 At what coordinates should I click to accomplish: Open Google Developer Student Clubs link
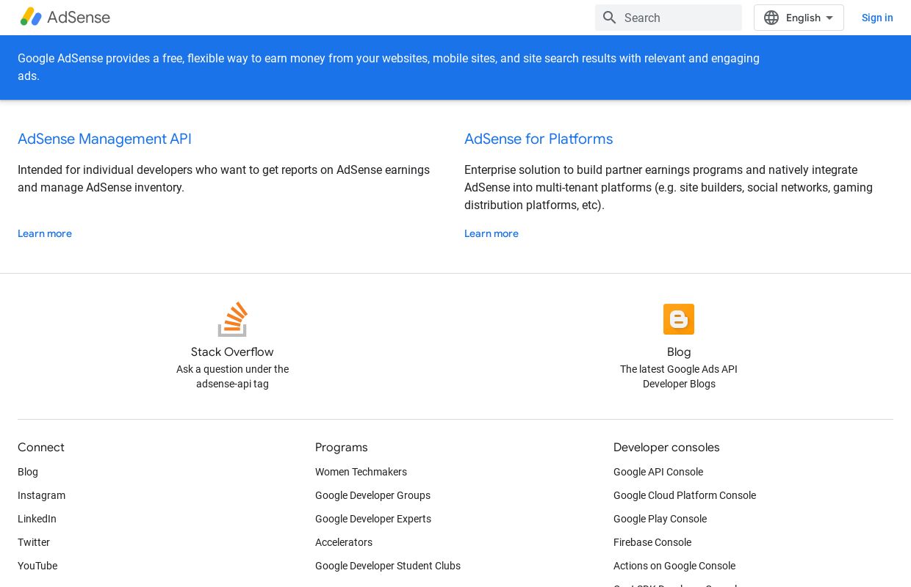[x=388, y=566]
